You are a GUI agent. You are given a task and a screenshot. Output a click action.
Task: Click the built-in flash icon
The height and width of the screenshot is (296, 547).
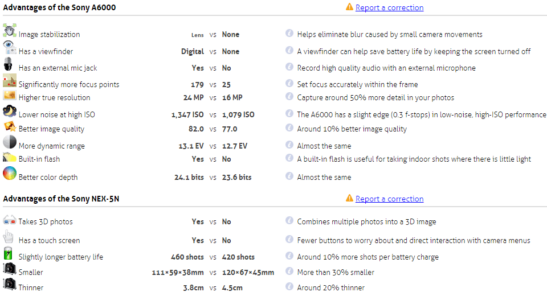pos(10,157)
